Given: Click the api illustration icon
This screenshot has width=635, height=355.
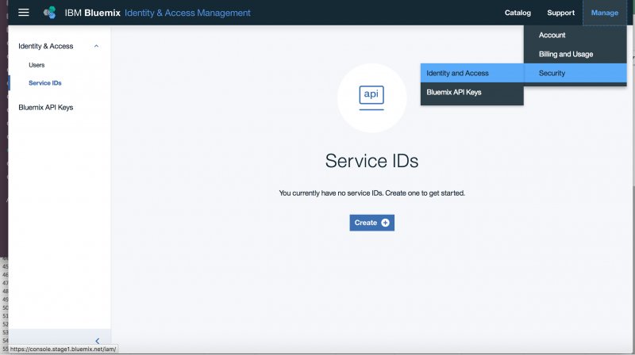Looking at the screenshot, I should pyautogui.click(x=371, y=97).
